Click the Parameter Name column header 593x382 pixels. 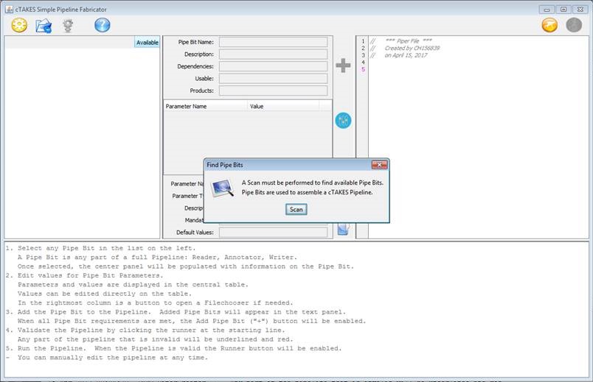[x=204, y=107]
